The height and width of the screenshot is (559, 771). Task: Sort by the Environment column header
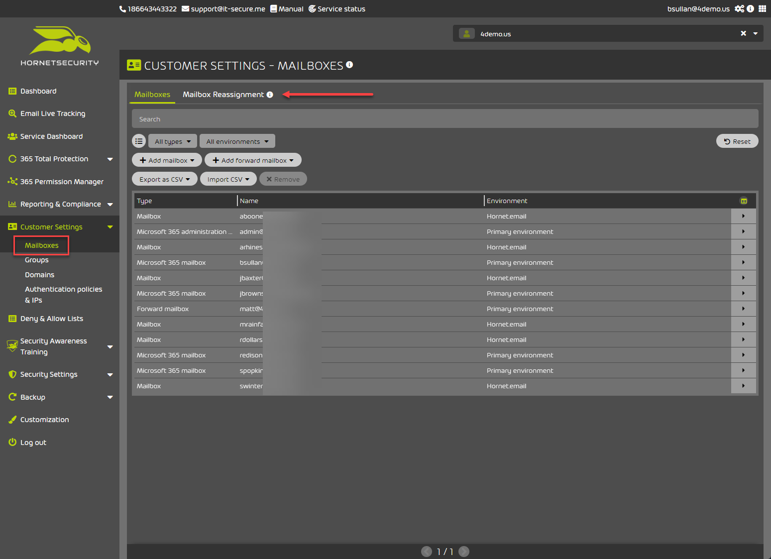point(507,201)
